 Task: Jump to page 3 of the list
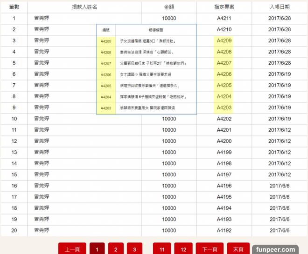(134, 249)
